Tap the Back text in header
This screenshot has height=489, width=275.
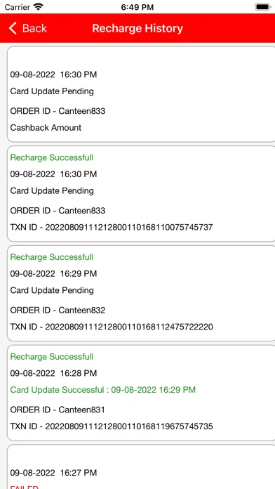34,28
